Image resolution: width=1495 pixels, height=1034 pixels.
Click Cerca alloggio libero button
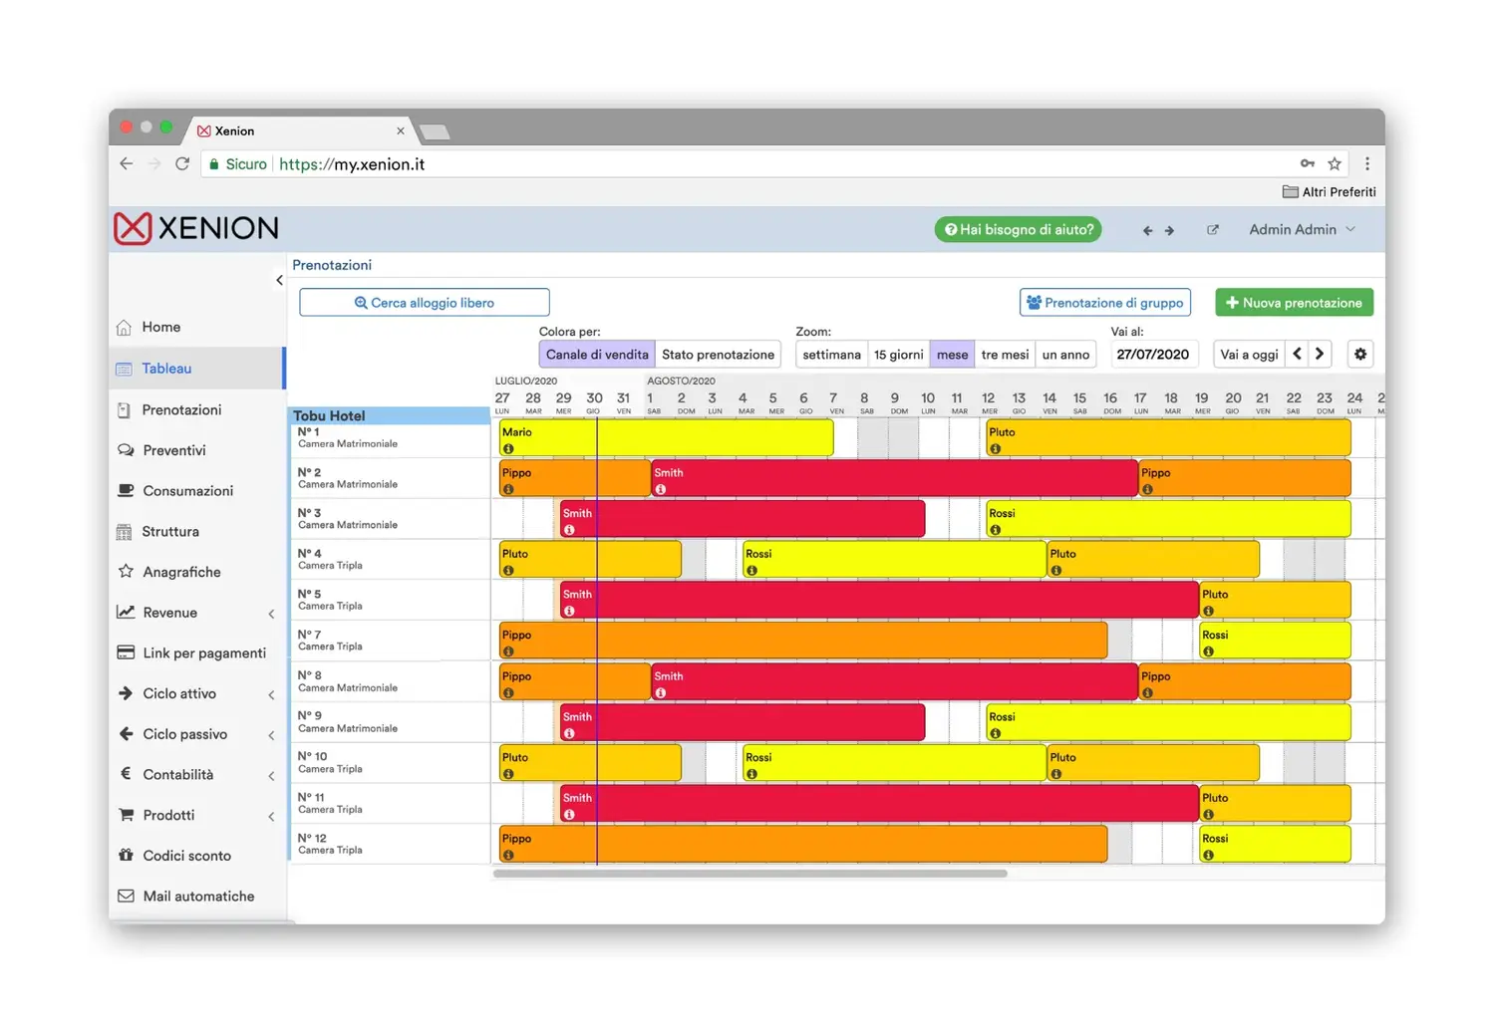(x=425, y=303)
